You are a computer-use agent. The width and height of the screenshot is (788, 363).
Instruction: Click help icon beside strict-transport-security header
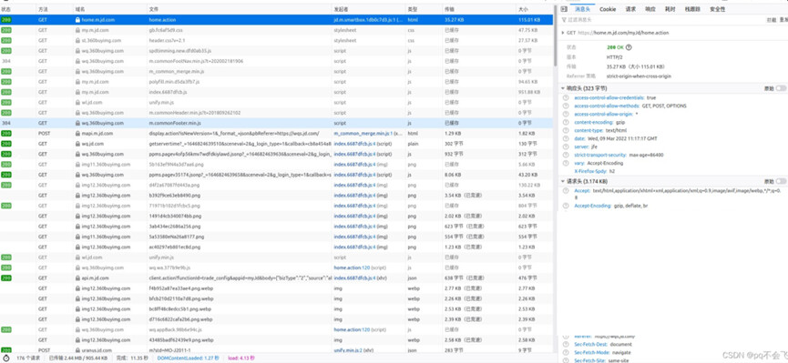566,155
